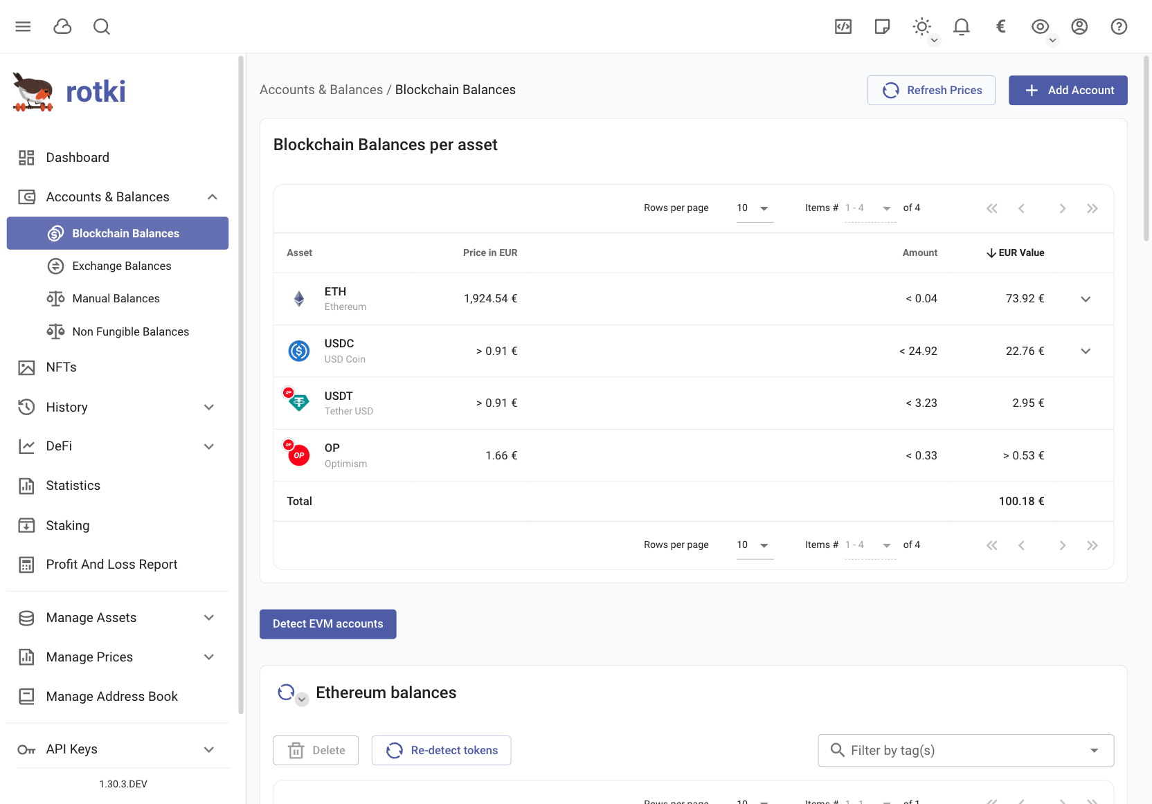Viewport: 1152px width, 804px height.
Task: Expand the privacy mode options arrow
Action: pyautogui.click(x=1053, y=40)
